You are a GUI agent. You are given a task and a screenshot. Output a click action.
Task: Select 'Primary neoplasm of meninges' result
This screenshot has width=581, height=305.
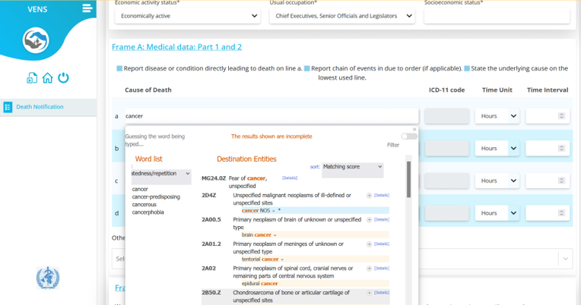(288, 247)
